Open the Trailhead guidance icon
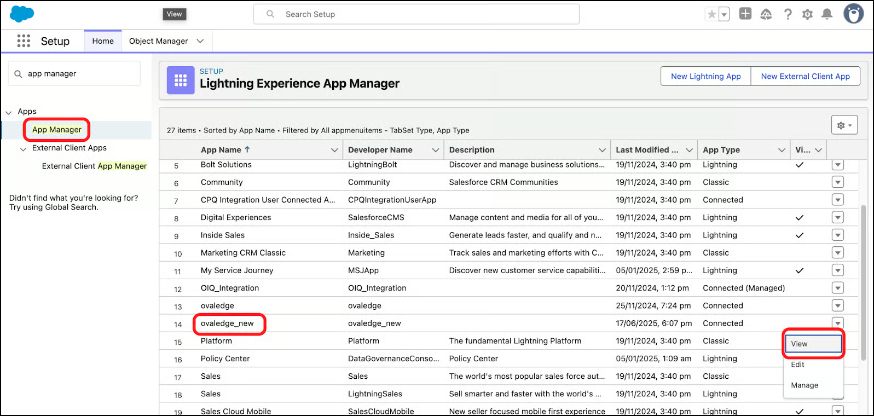 [x=766, y=14]
